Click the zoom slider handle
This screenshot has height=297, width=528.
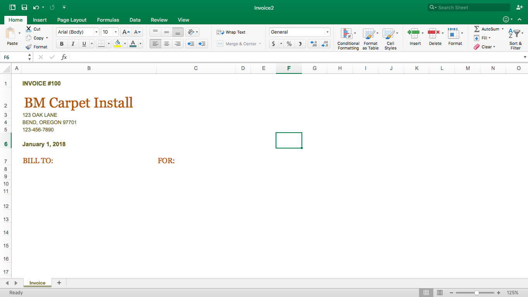coord(477,293)
